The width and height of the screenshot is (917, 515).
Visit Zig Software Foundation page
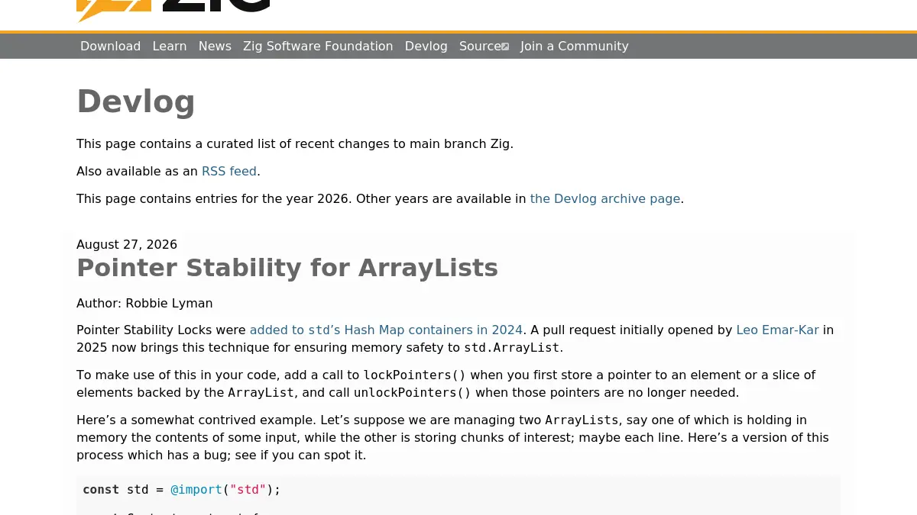pos(318,46)
